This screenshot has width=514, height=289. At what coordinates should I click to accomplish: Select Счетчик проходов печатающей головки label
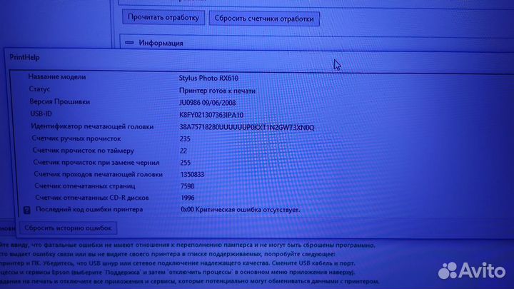point(99,174)
